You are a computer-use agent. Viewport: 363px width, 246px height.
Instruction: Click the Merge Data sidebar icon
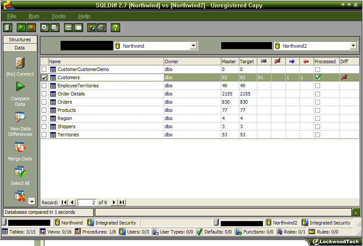click(x=20, y=147)
